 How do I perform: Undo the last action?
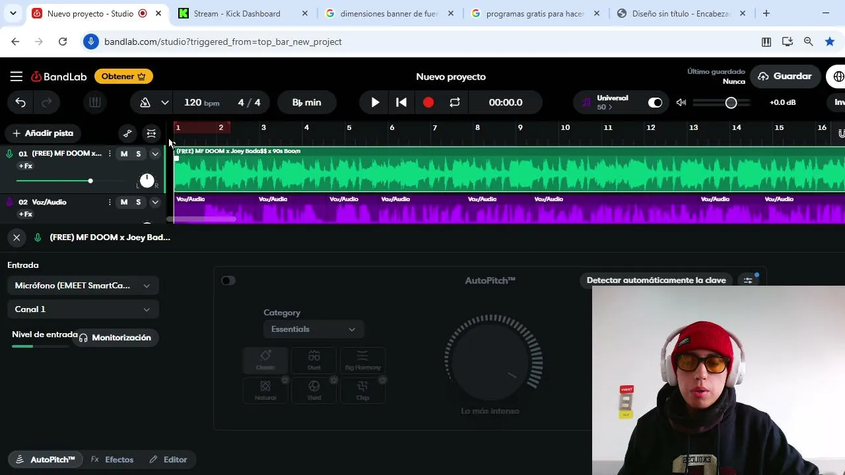pyautogui.click(x=20, y=102)
